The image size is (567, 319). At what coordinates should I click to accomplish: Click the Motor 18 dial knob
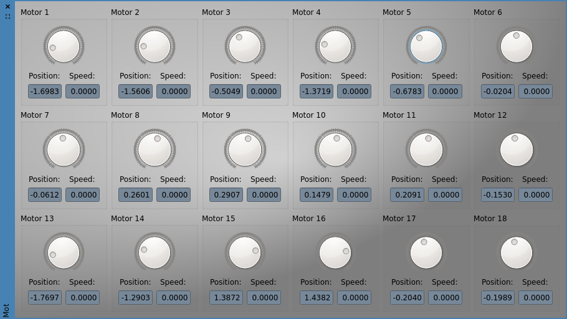coord(517,252)
